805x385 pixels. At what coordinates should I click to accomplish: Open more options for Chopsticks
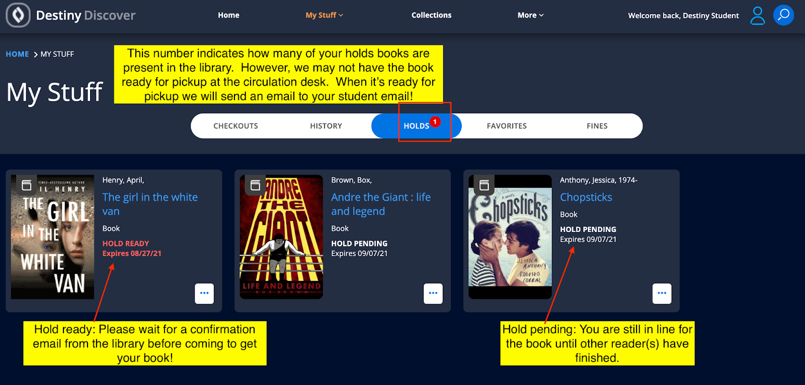[x=662, y=293]
